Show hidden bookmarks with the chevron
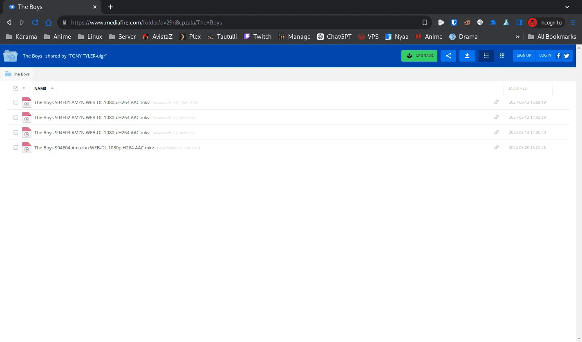The height and width of the screenshot is (342, 582). [518, 37]
